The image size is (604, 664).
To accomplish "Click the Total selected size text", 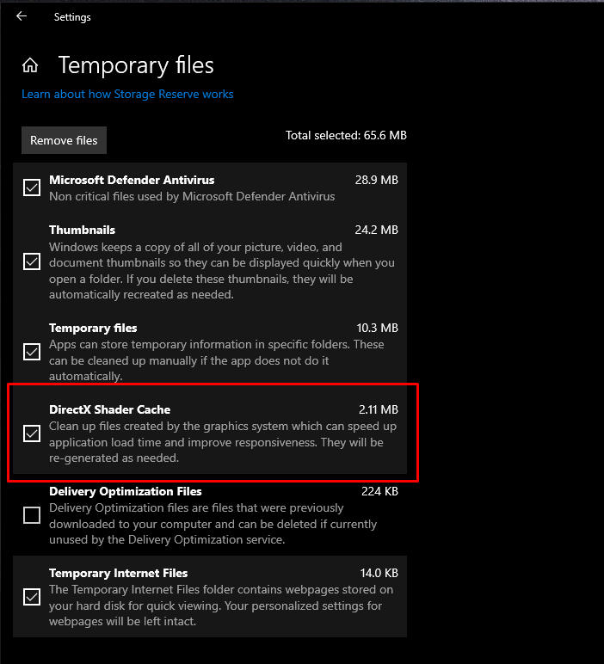I will point(346,135).
